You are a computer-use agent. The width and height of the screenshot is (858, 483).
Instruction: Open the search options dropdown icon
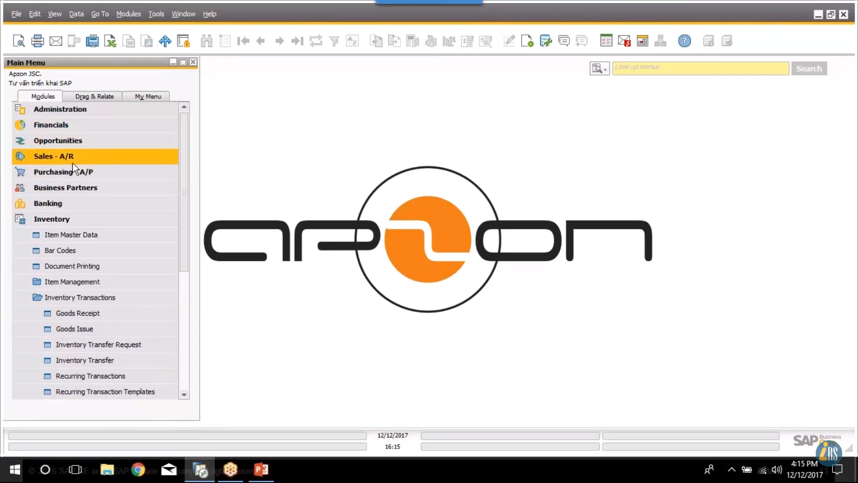[599, 68]
